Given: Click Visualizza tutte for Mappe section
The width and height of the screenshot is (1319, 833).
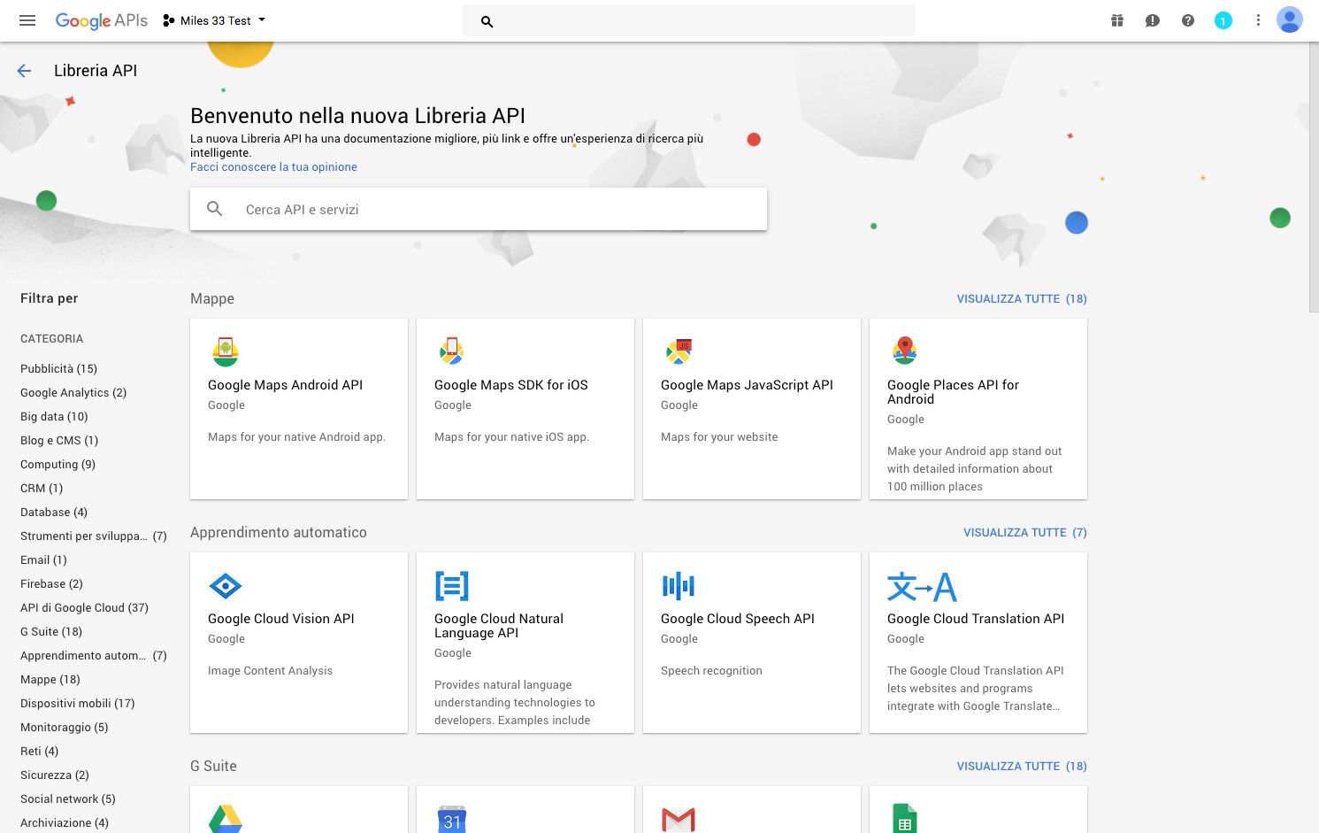Looking at the screenshot, I should (1021, 299).
